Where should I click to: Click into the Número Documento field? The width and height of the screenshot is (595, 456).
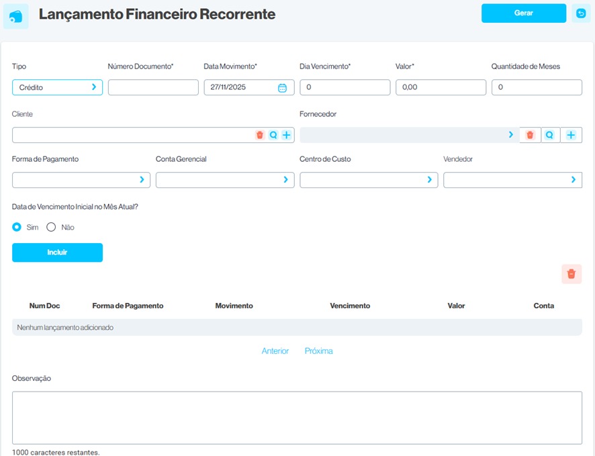coord(153,87)
